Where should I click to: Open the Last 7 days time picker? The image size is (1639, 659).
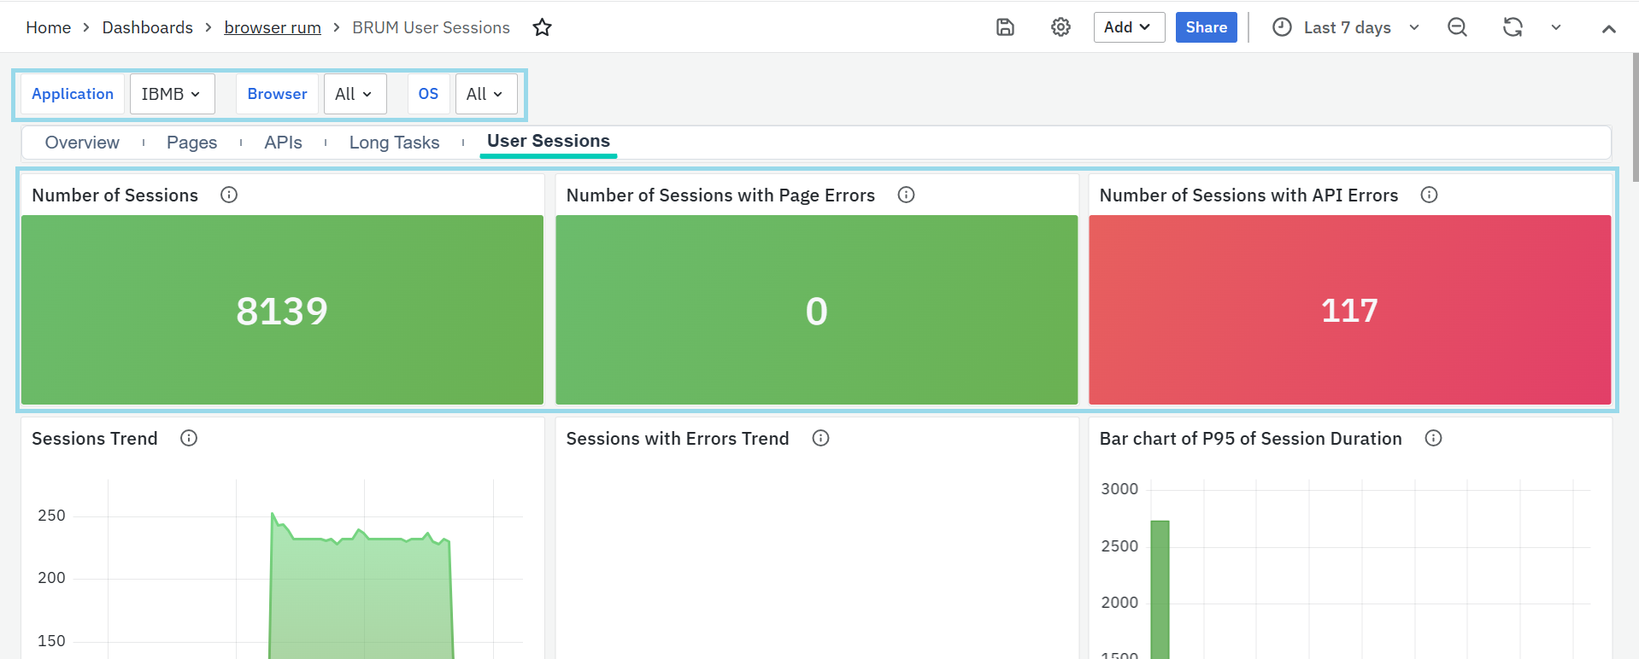coord(1346,27)
